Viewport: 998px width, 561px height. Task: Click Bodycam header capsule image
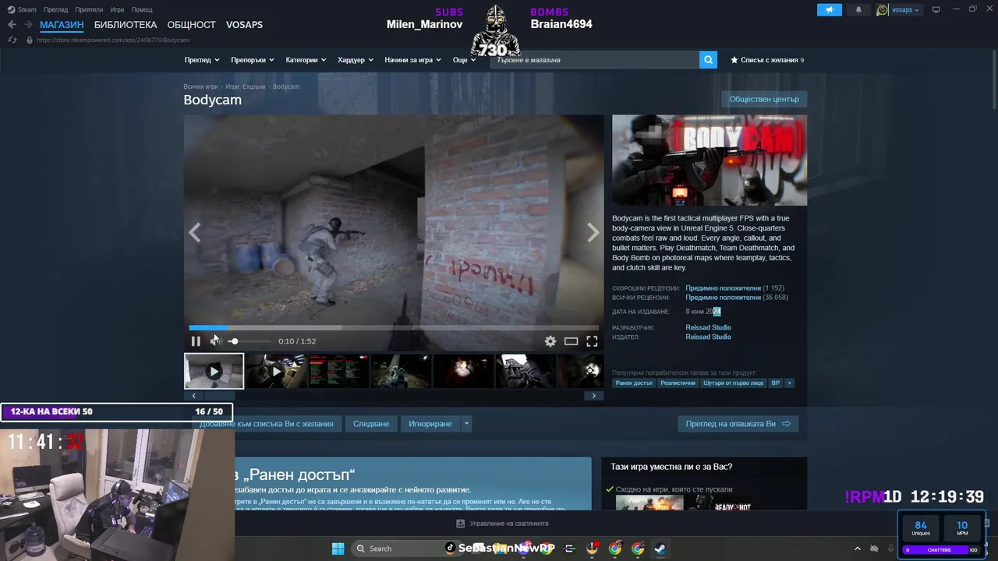pos(710,161)
